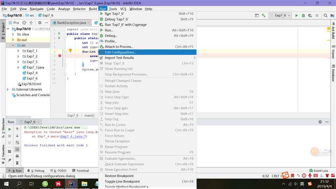Click run gutter arrow beside public class
Image resolution: width=336 pixels, height=189 pixels.
click(x=59, y=34)
